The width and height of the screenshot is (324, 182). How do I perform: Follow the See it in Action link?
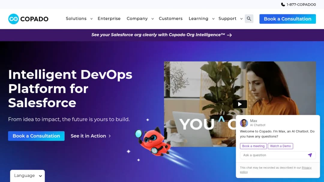91,136
